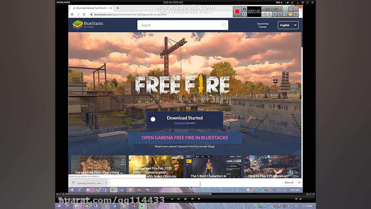This screenshot has height=209, width=371.
Task: Close the Download Garena Free Fire tab
Action: point(111,8)
